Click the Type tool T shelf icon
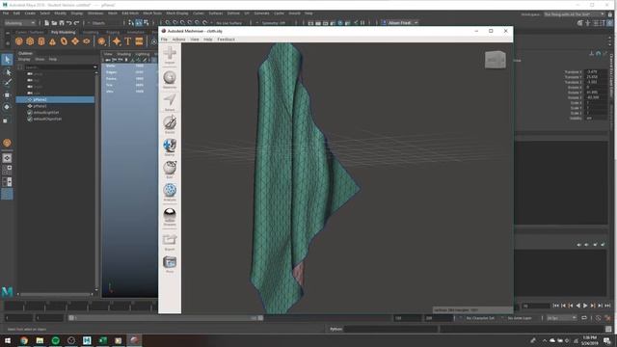 click(x=128, y=41)
